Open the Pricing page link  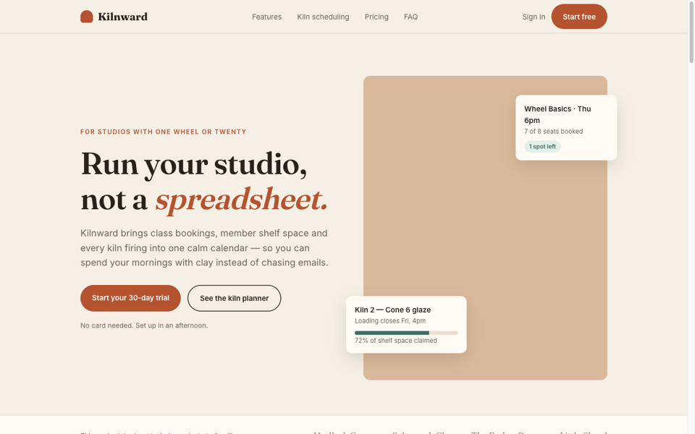pyautogui.click(x=376, y=17)
